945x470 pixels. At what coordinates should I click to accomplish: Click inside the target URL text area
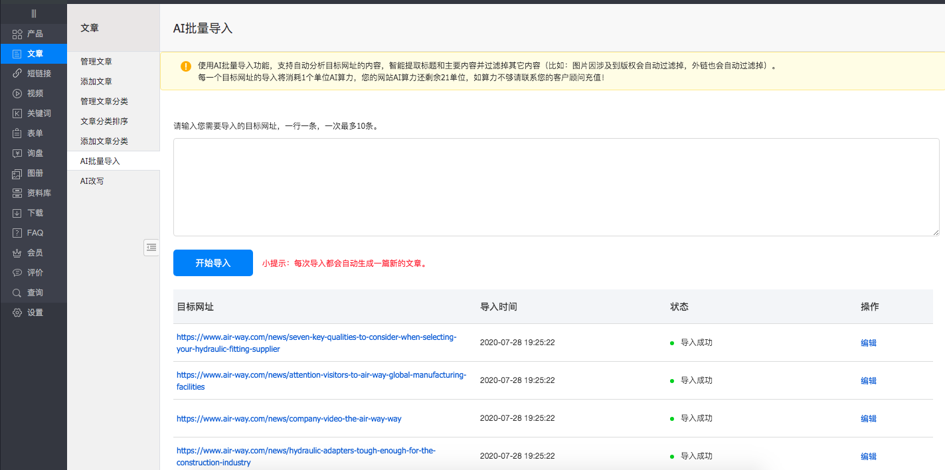point(556,187)
